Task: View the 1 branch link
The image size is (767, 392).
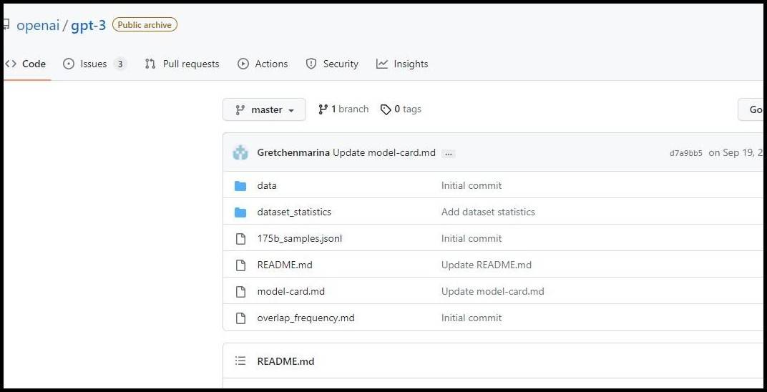Action: pyautogui.click(x=343, y=109)
